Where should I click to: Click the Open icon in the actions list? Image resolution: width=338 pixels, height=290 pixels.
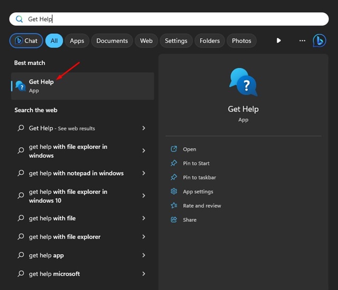point(174,149)
